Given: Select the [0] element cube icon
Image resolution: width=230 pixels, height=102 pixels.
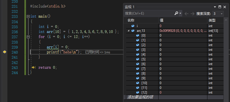Looking at the screenshot, I should [x=138, y=35].
